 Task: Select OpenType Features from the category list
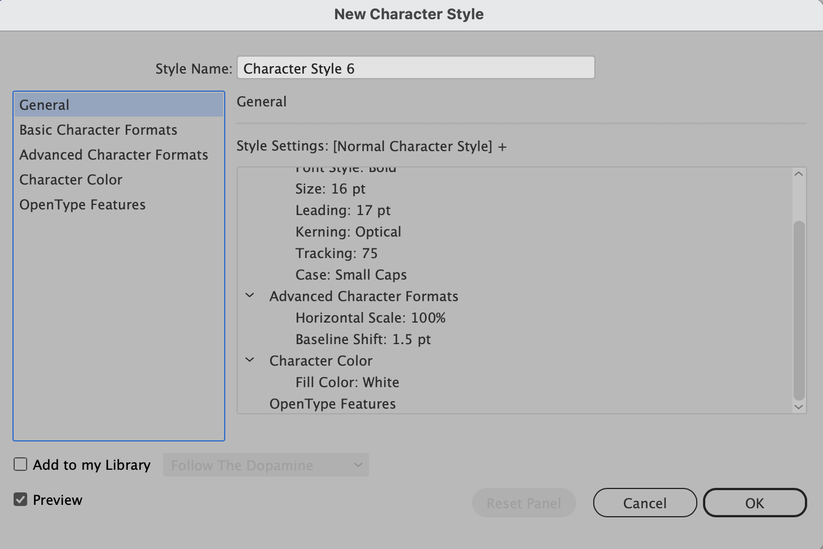click(82, 204)
